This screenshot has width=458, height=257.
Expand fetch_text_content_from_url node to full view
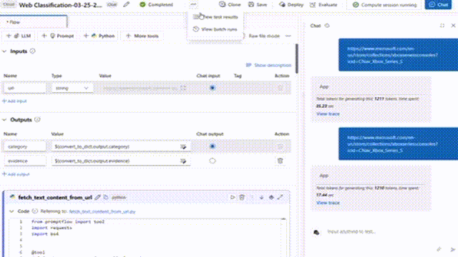tap(281, 197)
